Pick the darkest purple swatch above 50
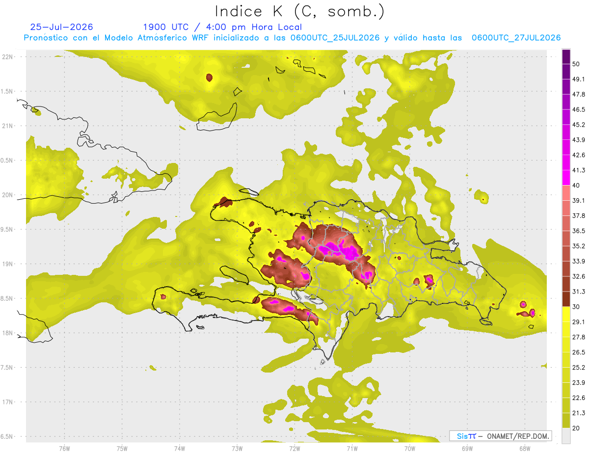The width and height of the screenshot is (589, 455). pyautogui.click(x=566, y=56)
